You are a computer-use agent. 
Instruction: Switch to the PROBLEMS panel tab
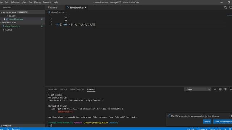click(x=53, y=90)
